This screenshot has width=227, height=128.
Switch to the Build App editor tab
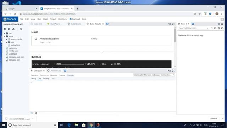point(55,24)
